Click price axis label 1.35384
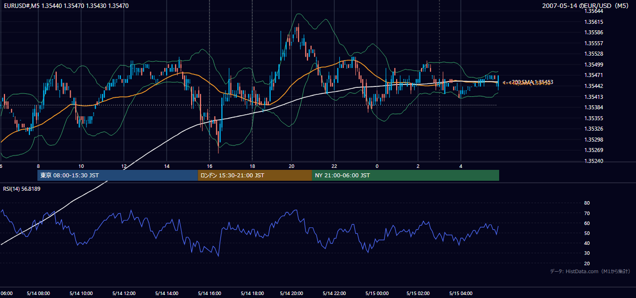This screenshot has width=636, height=298. (594, 107)
